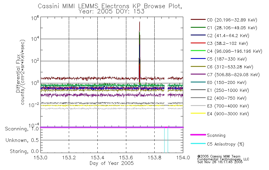
Task: Click the C2 (41.4-64.2 KeV) legend label
Action: pos(228,36)
